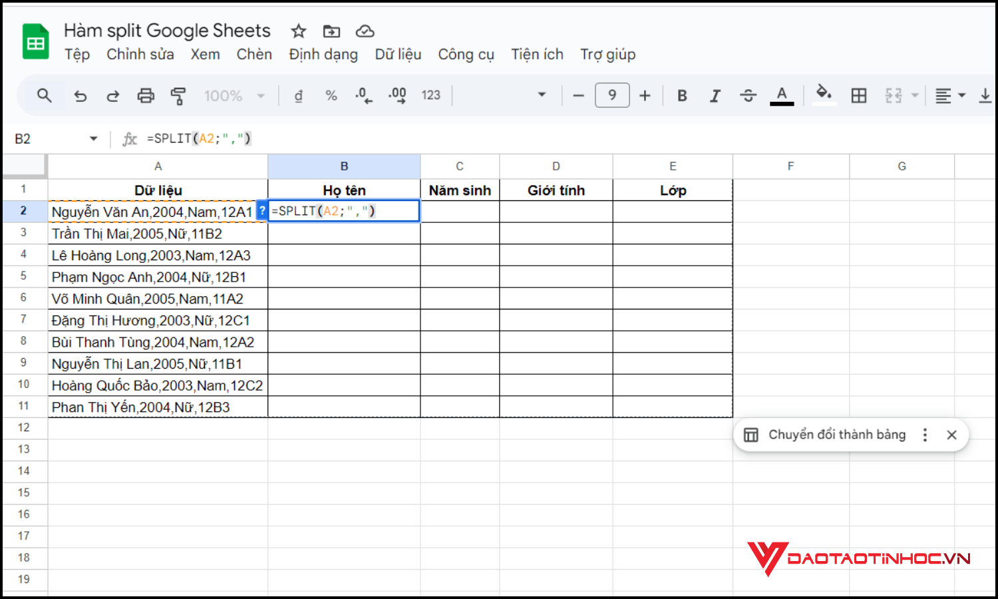
Task: Click the font size field showing 9
Action: pyautogui.click(x=612, y=95)
